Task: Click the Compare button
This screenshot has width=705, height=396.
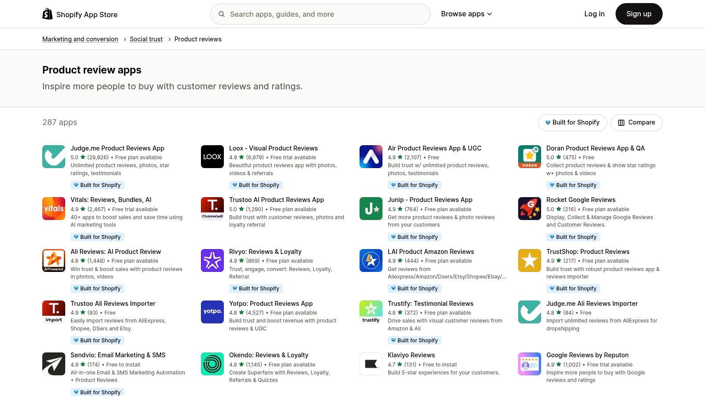Action: coord(636,122)
